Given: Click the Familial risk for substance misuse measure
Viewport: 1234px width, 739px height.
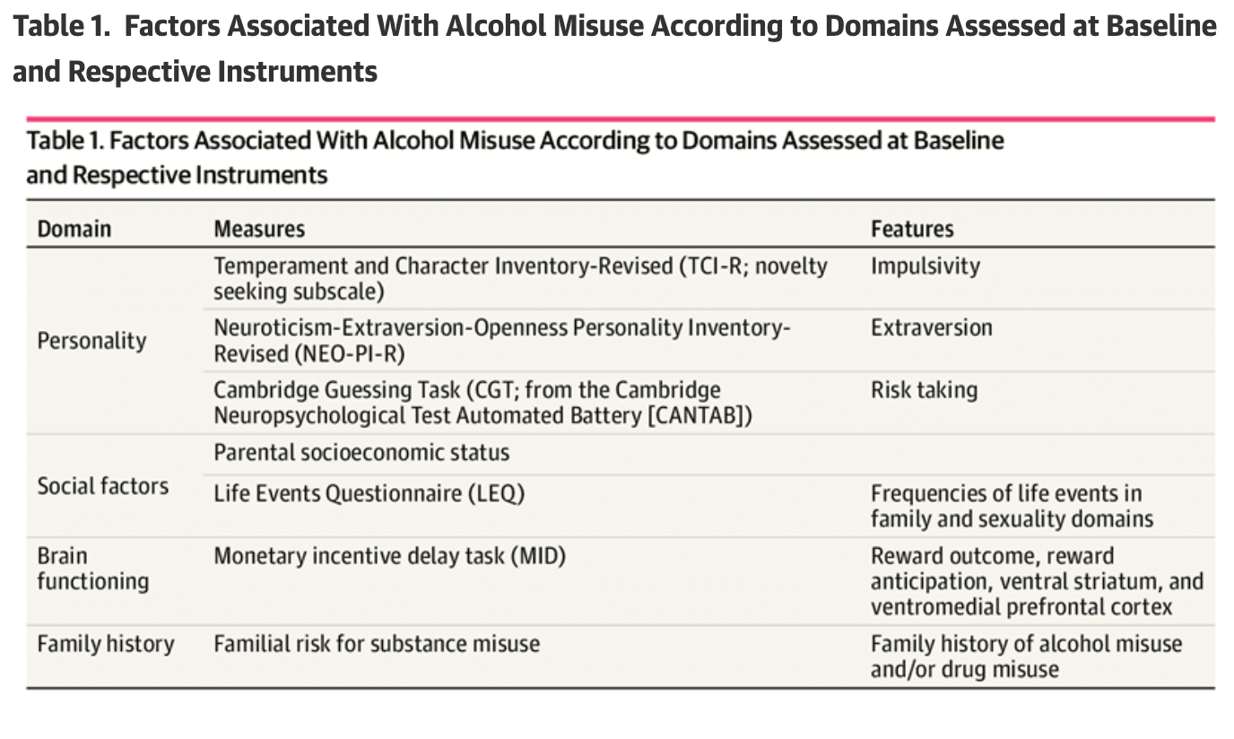Looking at the screenshot, I should (376, 644).
